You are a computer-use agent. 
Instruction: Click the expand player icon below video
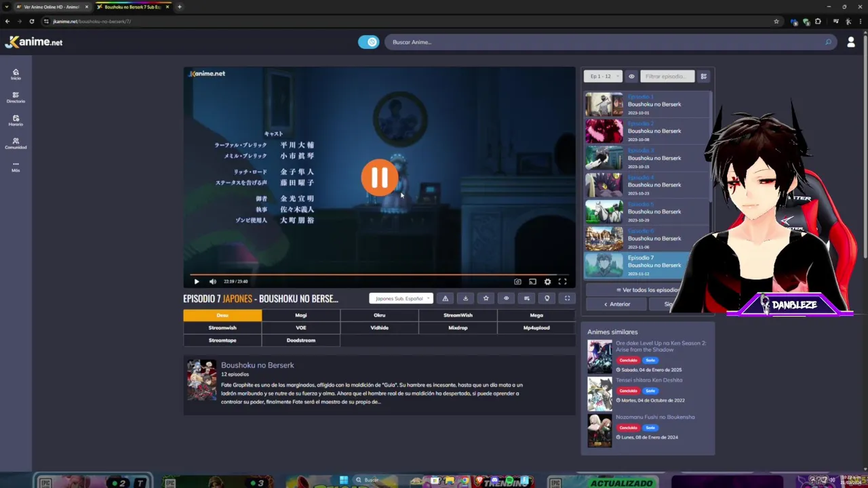(567, 298)
